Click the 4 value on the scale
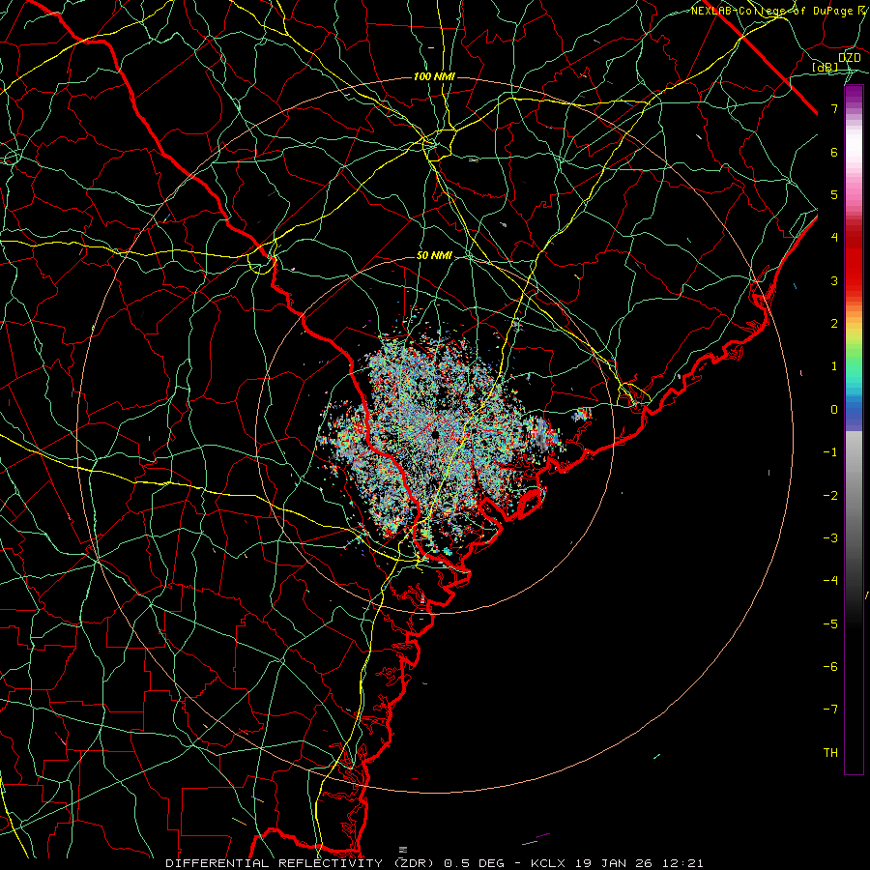 click(x=834, y=238)
